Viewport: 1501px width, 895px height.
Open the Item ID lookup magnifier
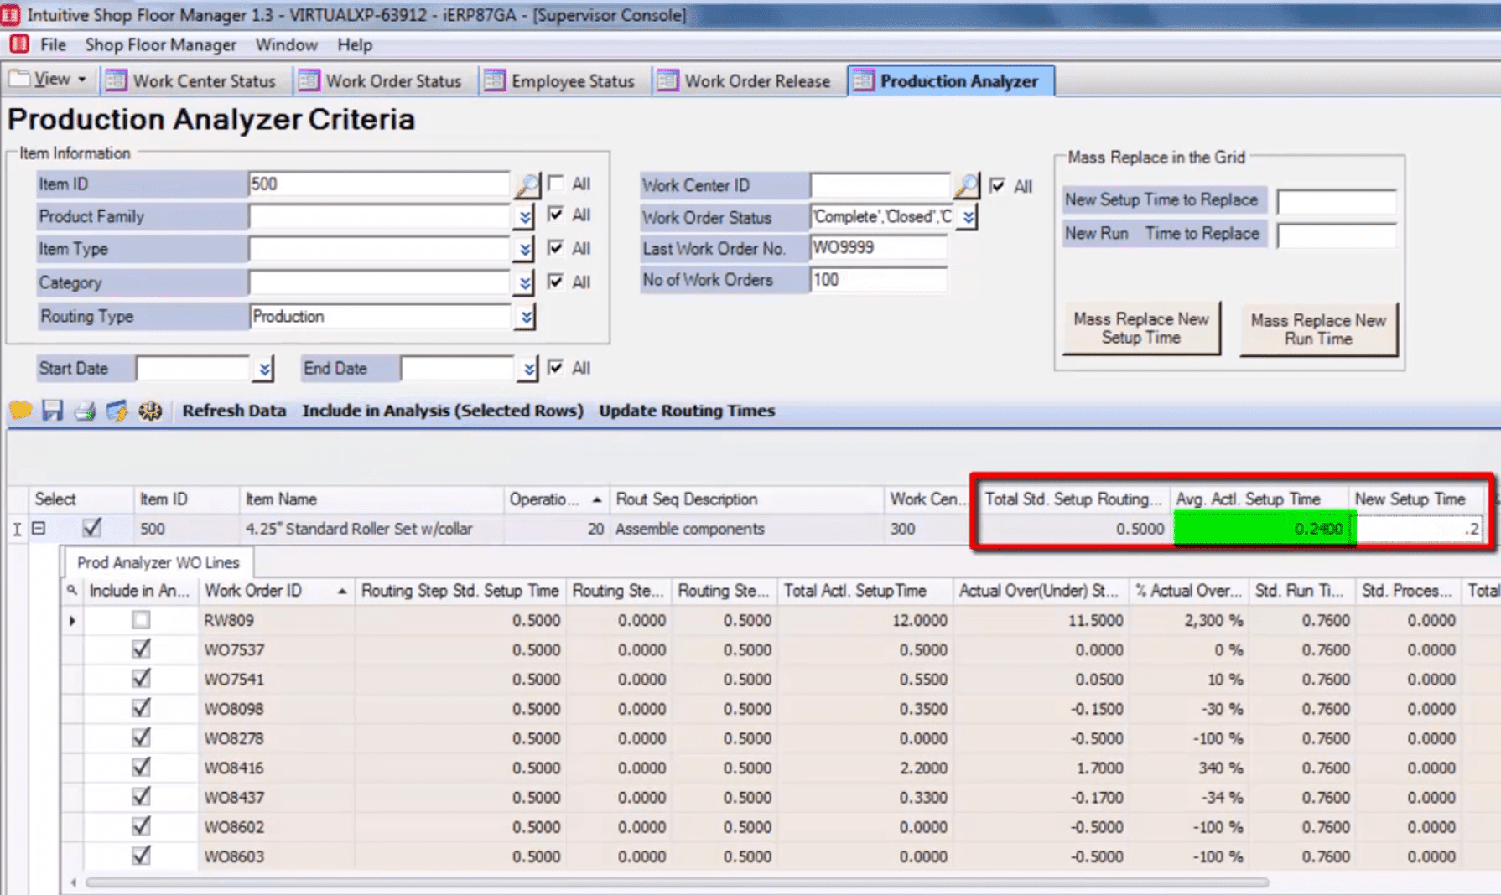[527, 184]
